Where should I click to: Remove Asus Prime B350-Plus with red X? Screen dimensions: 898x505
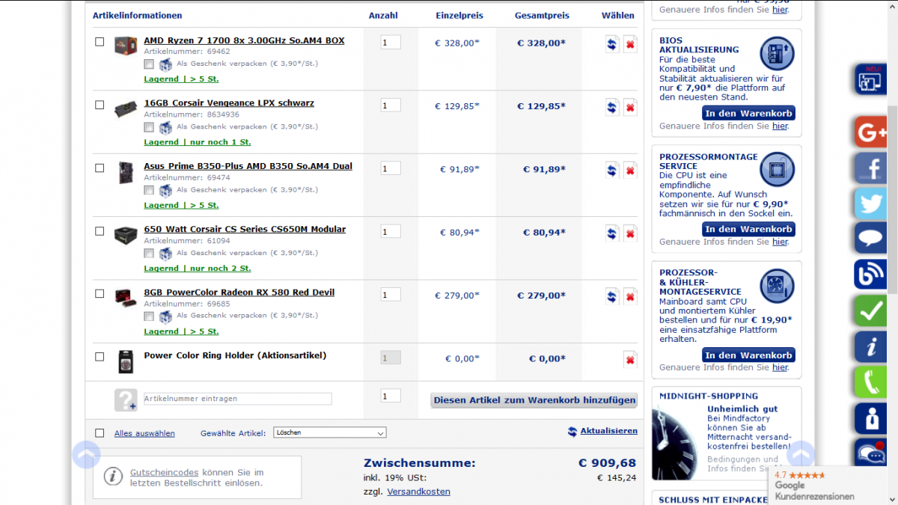[630, 171]
